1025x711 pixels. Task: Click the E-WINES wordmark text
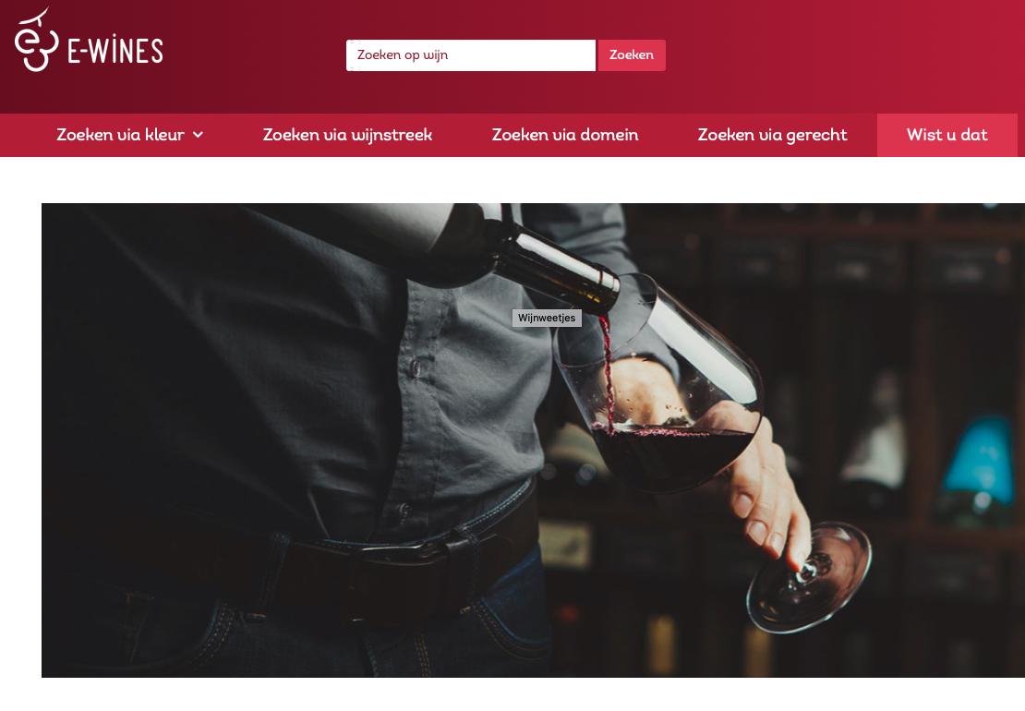coord(115,51)
